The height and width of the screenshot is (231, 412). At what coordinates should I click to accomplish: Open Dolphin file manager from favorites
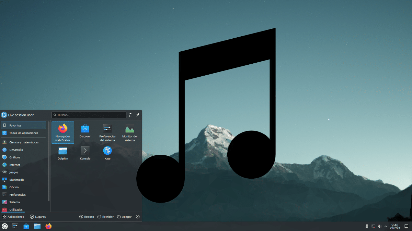coord(63,153)
